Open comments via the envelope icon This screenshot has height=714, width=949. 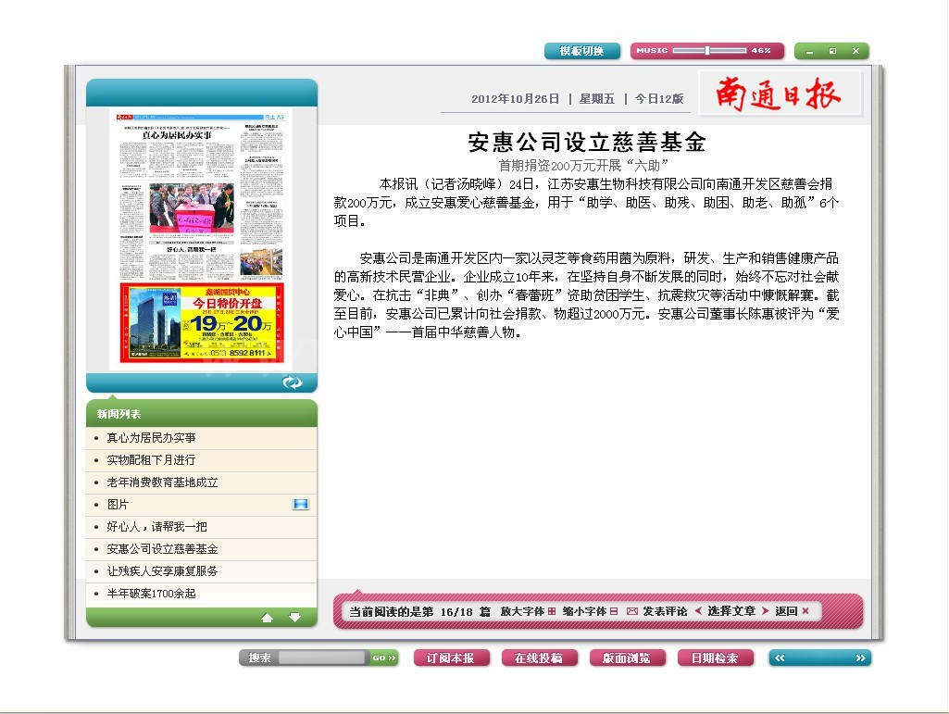[x=631, y=611]
